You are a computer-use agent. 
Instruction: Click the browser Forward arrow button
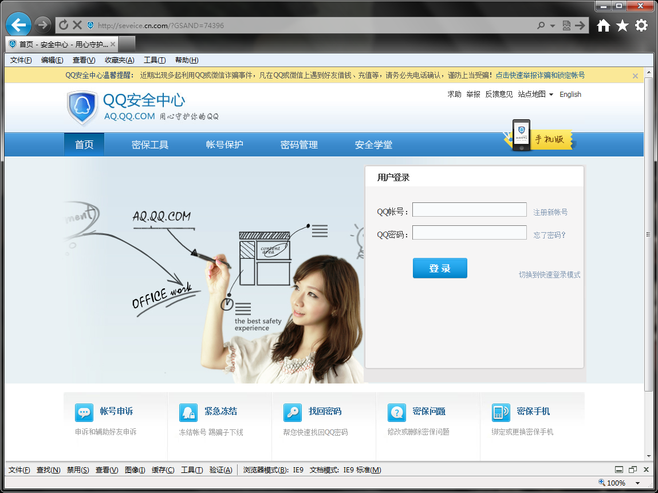42,25
